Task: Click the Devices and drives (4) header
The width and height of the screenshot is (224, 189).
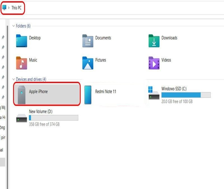Action: (x=31, y=79)
